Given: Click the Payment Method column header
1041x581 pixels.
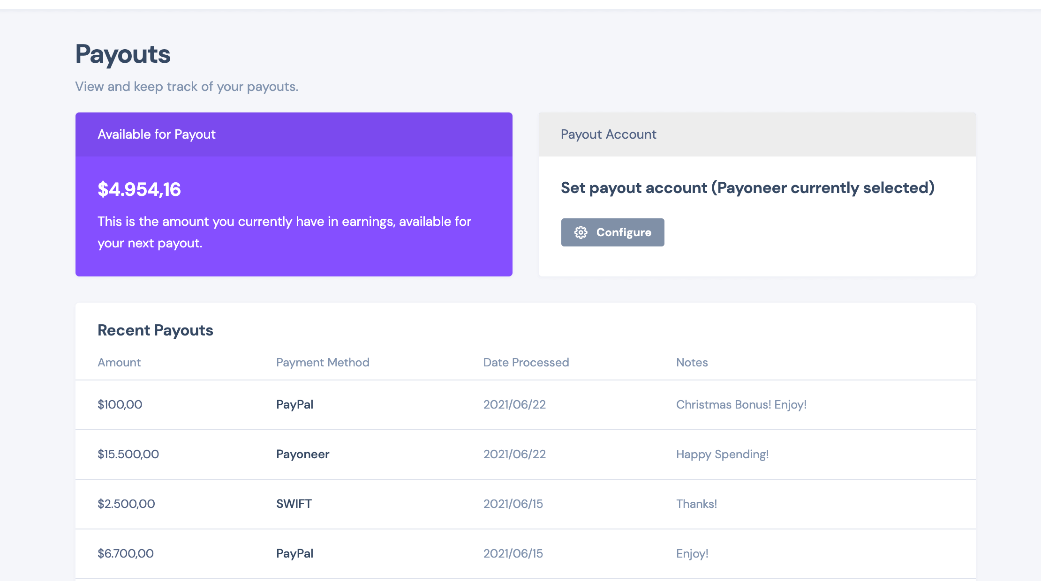Looking at the screenshot, I should [323, 362].
